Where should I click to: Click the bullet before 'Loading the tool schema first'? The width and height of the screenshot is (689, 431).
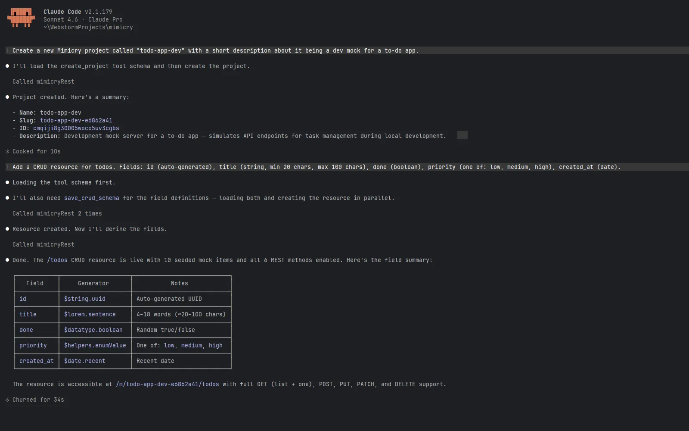7,183
